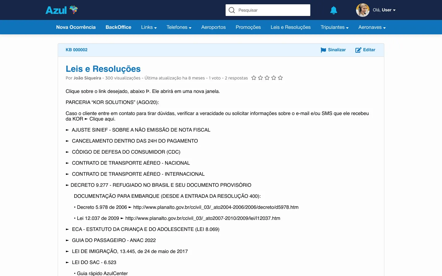Click the Editar button label
This screenshot has height=276, width=442.
coord(369,50)
